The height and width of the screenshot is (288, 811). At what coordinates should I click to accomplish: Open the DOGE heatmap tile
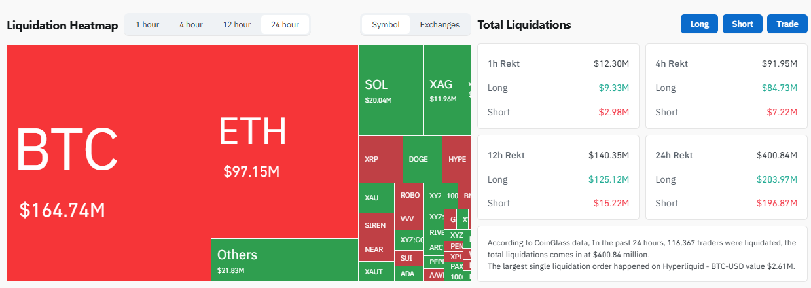[x=422, y=159]
